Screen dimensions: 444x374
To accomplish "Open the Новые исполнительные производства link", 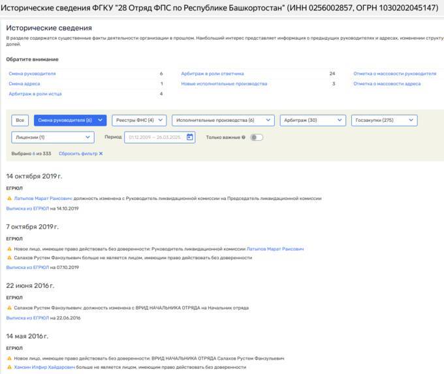I will (x=224, y=83).
